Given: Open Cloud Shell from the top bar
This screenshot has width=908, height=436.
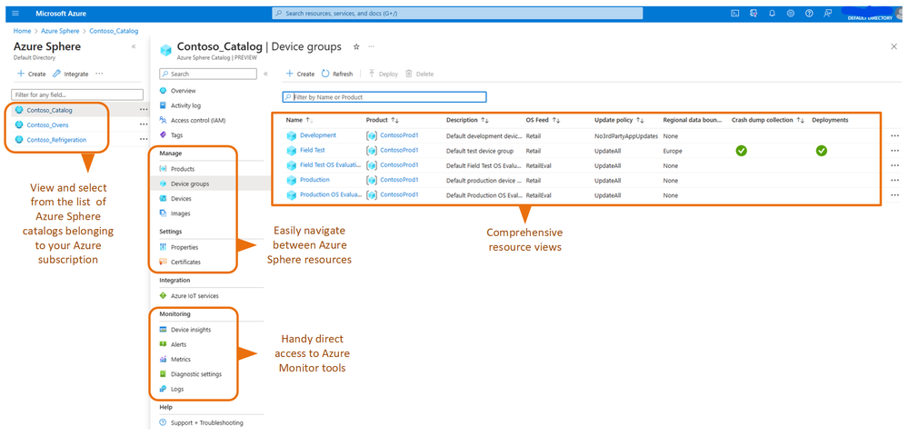Looking at the screenshot, I should 734,14.
